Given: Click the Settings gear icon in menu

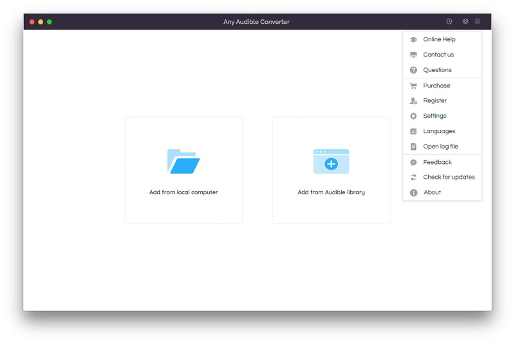Looking at the screenshot, I should [x=413, y=116].
